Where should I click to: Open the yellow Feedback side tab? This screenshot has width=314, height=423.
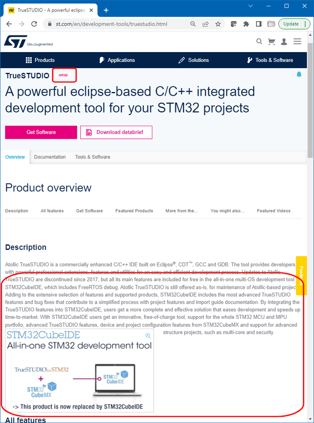point(301,275)
